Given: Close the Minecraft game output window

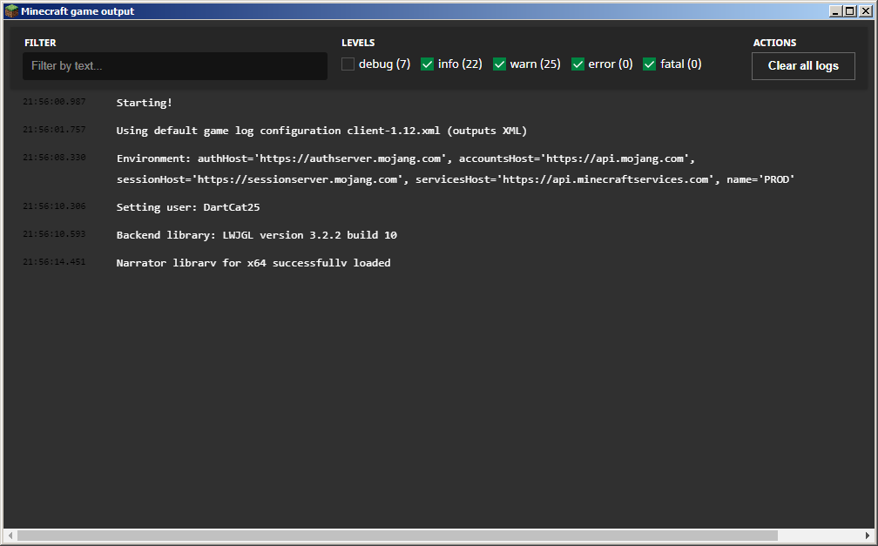Looking at the screenshot, I should [865, 11].
